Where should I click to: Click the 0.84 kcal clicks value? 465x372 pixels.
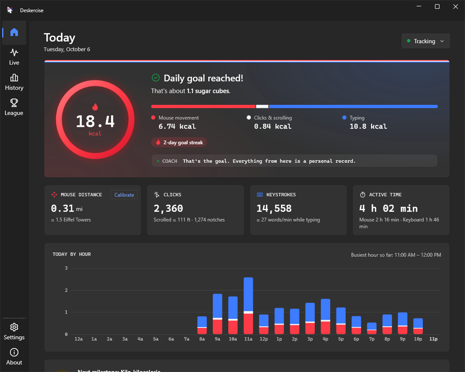point(273,126)
